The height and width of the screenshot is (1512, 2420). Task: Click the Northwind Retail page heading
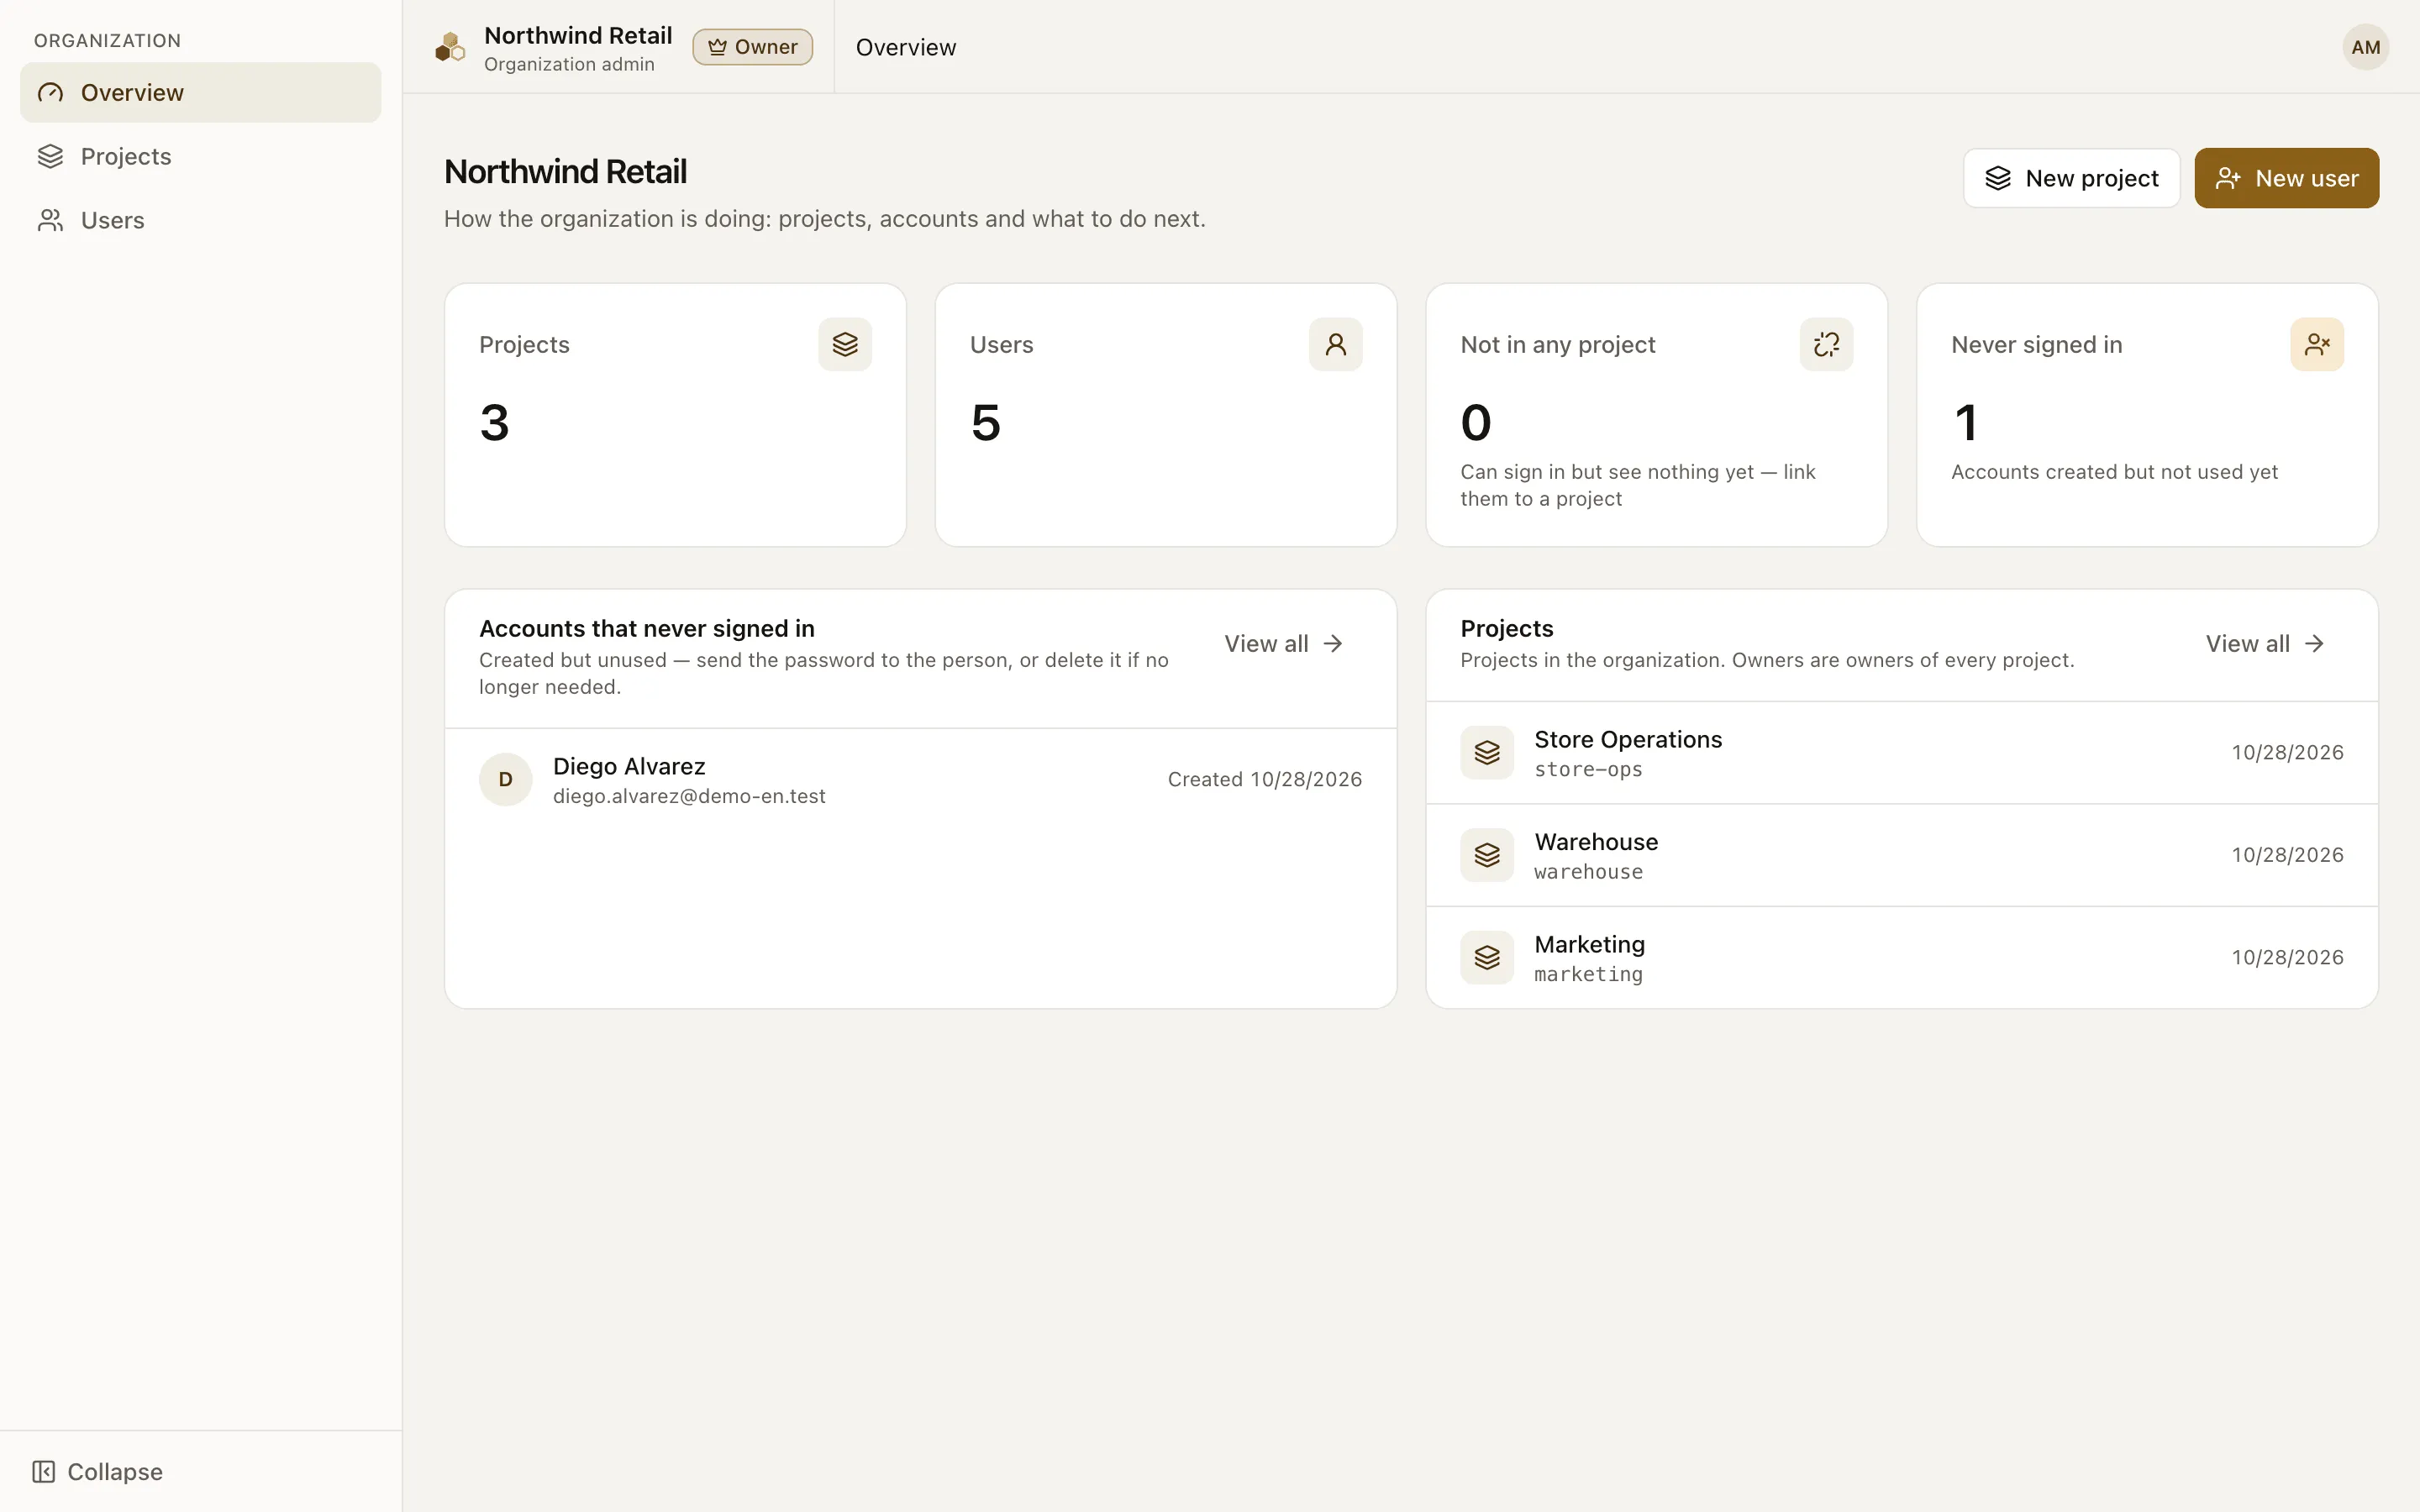click(x=565, y=172)
